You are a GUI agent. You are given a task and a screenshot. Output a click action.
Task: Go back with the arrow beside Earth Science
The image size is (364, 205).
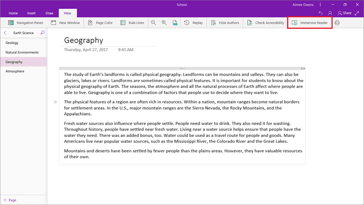[x=5, y=33]
